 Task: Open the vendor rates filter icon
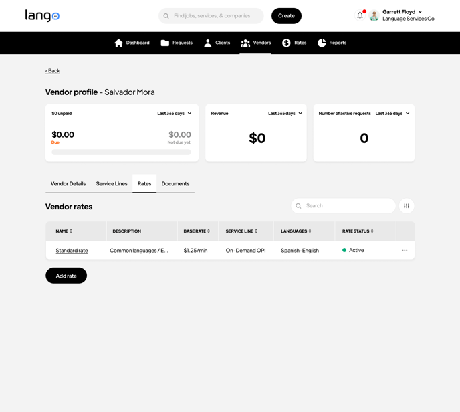[x=407, y=206]
